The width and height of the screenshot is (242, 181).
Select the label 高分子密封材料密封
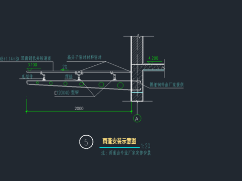point(85,57)
